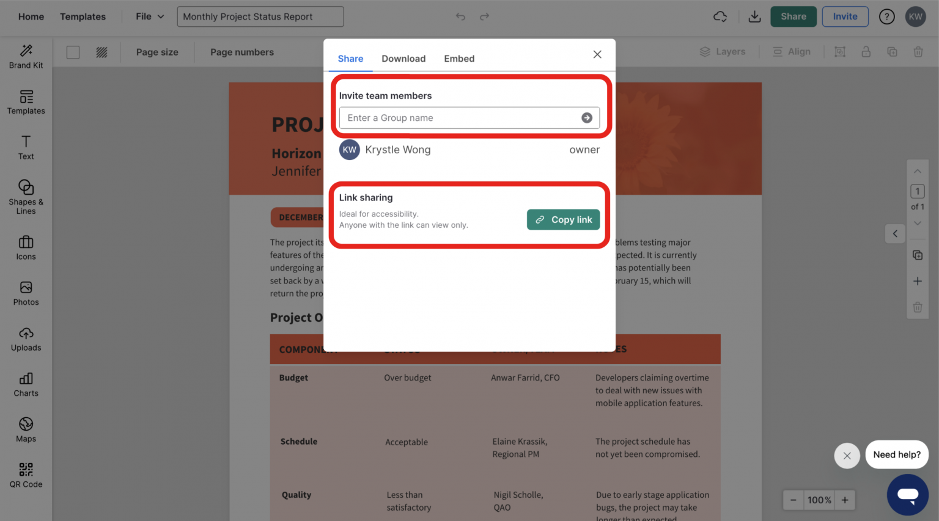Open the Uploads panel

coord(26,339)
